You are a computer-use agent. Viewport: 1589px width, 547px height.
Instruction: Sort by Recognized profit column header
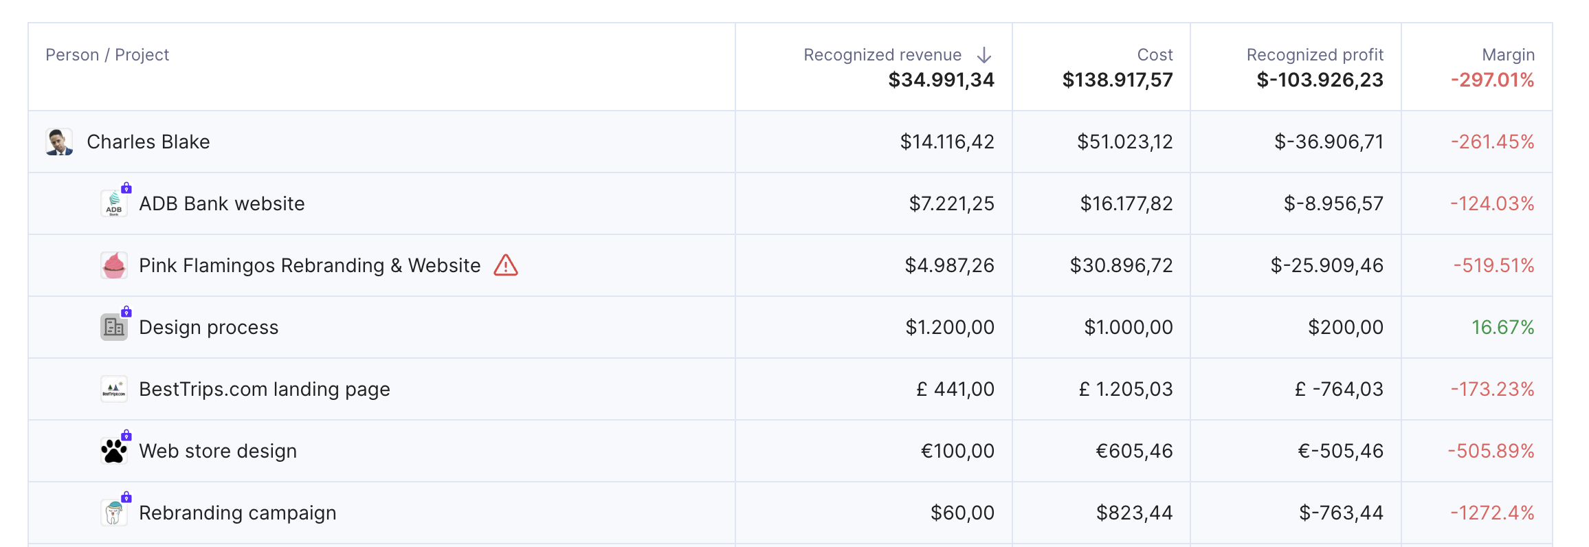[1315, 55]
